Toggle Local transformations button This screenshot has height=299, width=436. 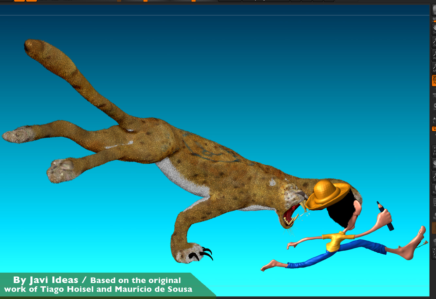pyautogui.click(x=434, y=106)
